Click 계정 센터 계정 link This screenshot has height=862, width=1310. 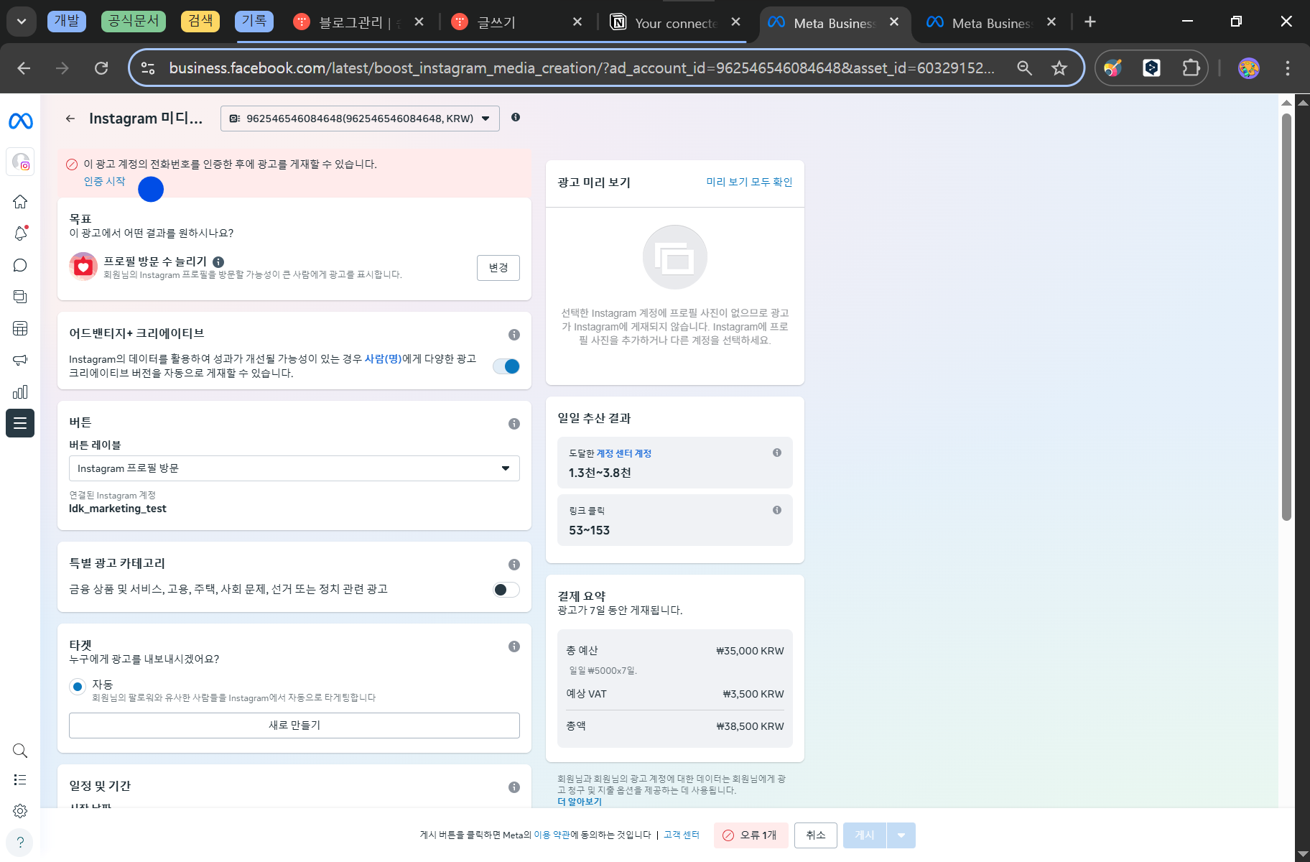point(624,454)
